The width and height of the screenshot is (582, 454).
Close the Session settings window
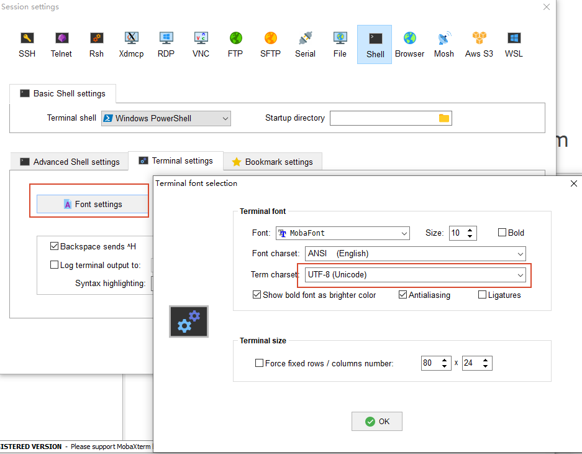click(547, 7)
